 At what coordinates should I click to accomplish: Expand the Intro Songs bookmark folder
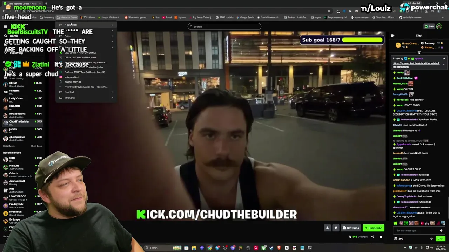point(86,98)
